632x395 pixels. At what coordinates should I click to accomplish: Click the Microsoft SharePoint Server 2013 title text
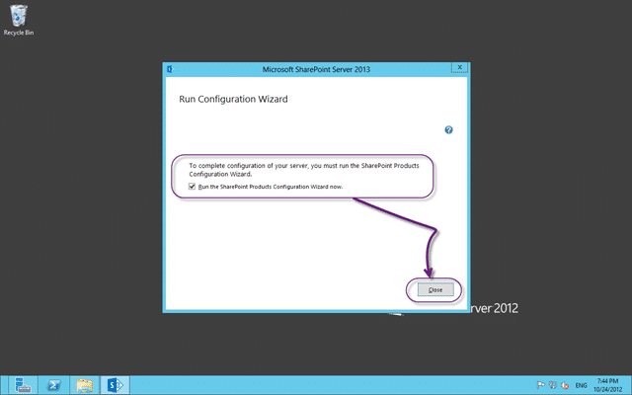click(x=316, y=69)
